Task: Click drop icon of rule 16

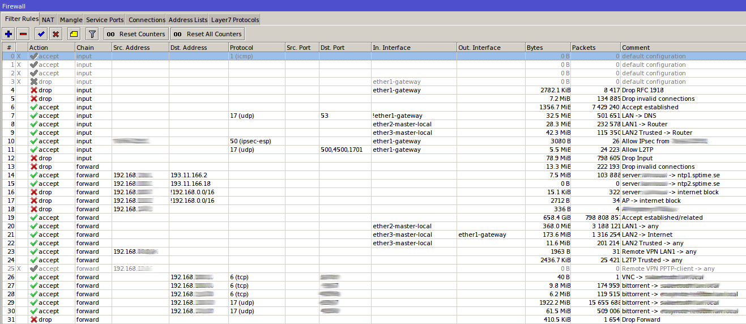Action: (34, 192)
